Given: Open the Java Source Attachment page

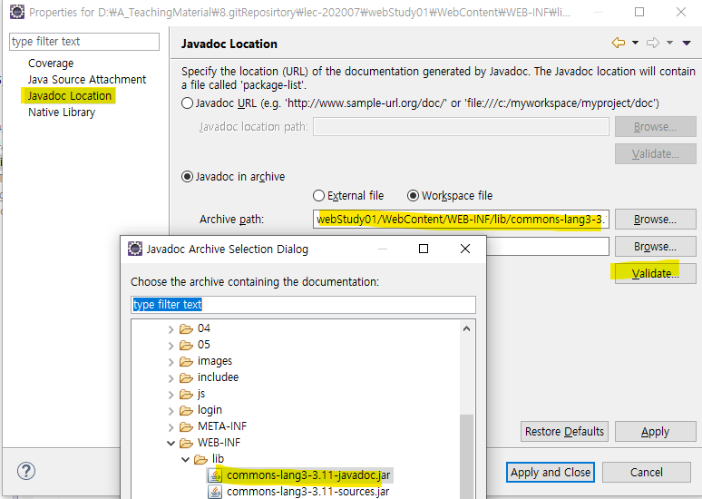Looking at the screenshot, I should click(87, 79).
